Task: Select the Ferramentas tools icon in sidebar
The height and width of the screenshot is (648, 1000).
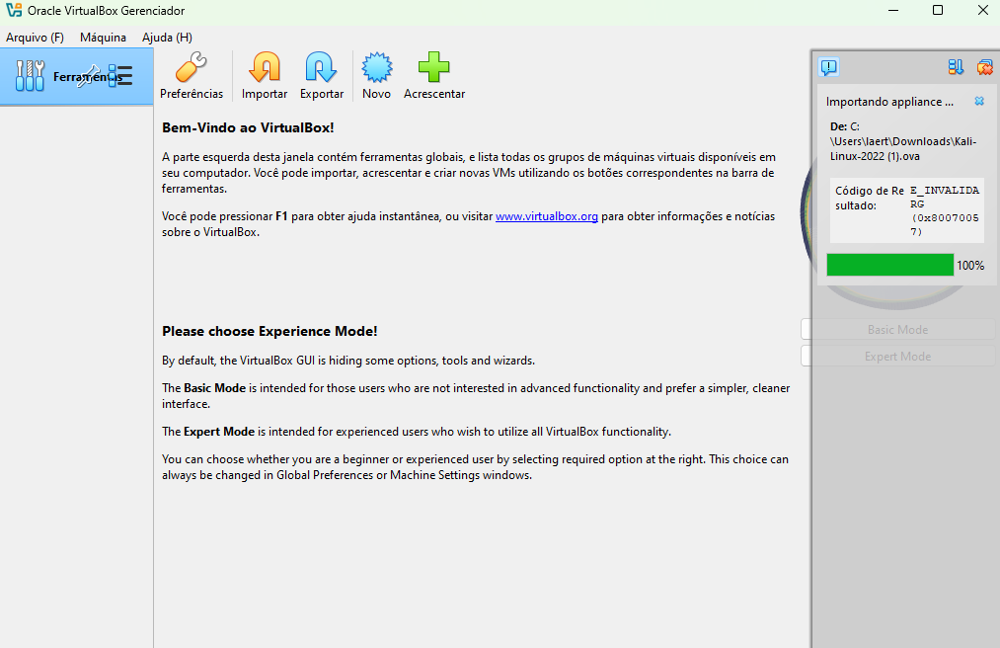Action: 30,76
